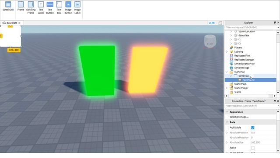Click the SelectionImage property row
The image size is (280, 158).
pos(250,117)
